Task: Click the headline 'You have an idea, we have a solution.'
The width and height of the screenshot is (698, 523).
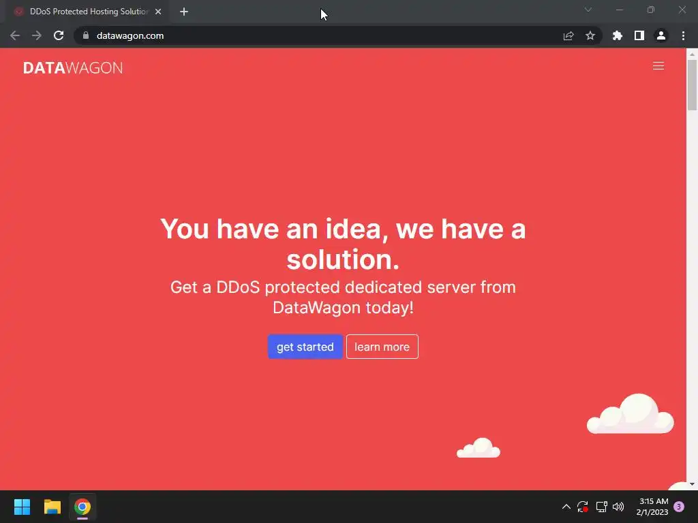Action: (x=343, y=244)
